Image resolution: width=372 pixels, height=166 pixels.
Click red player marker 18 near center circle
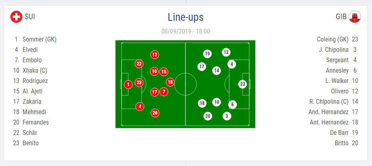coord(170,82)
